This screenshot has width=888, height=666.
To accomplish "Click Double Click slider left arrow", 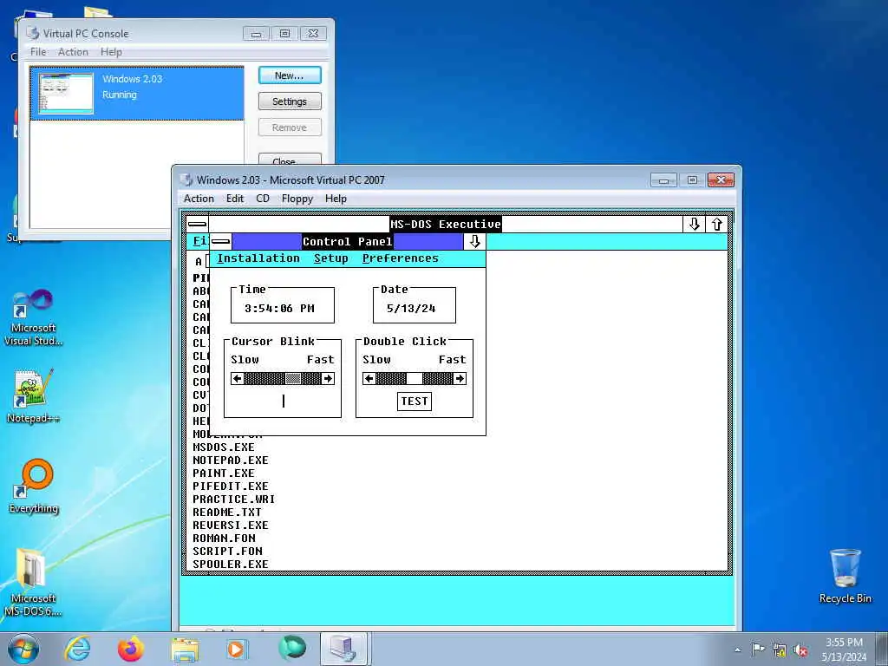I will point(369,379).
